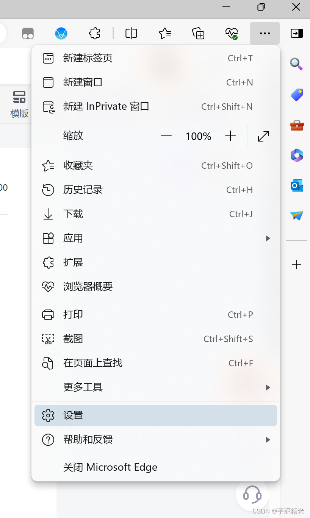Minimize the Edge window

[x=226, y=7]
